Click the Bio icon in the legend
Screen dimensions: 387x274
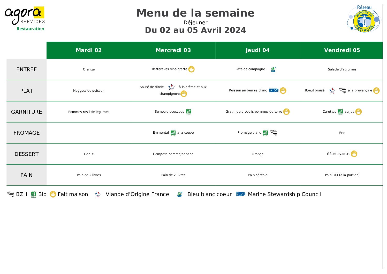(x=34, y=194)
